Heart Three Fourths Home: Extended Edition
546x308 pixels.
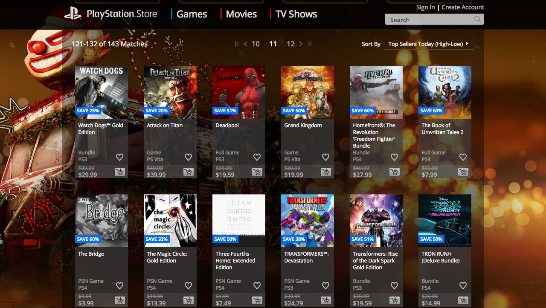(257, 285)
